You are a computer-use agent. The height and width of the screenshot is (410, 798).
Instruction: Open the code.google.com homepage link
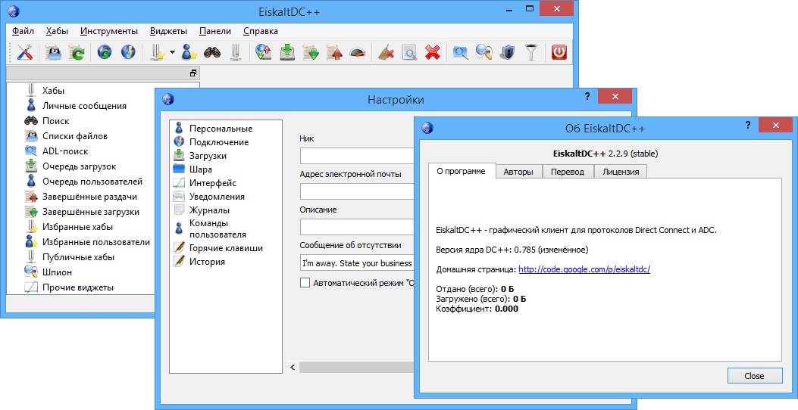[584, 269]
